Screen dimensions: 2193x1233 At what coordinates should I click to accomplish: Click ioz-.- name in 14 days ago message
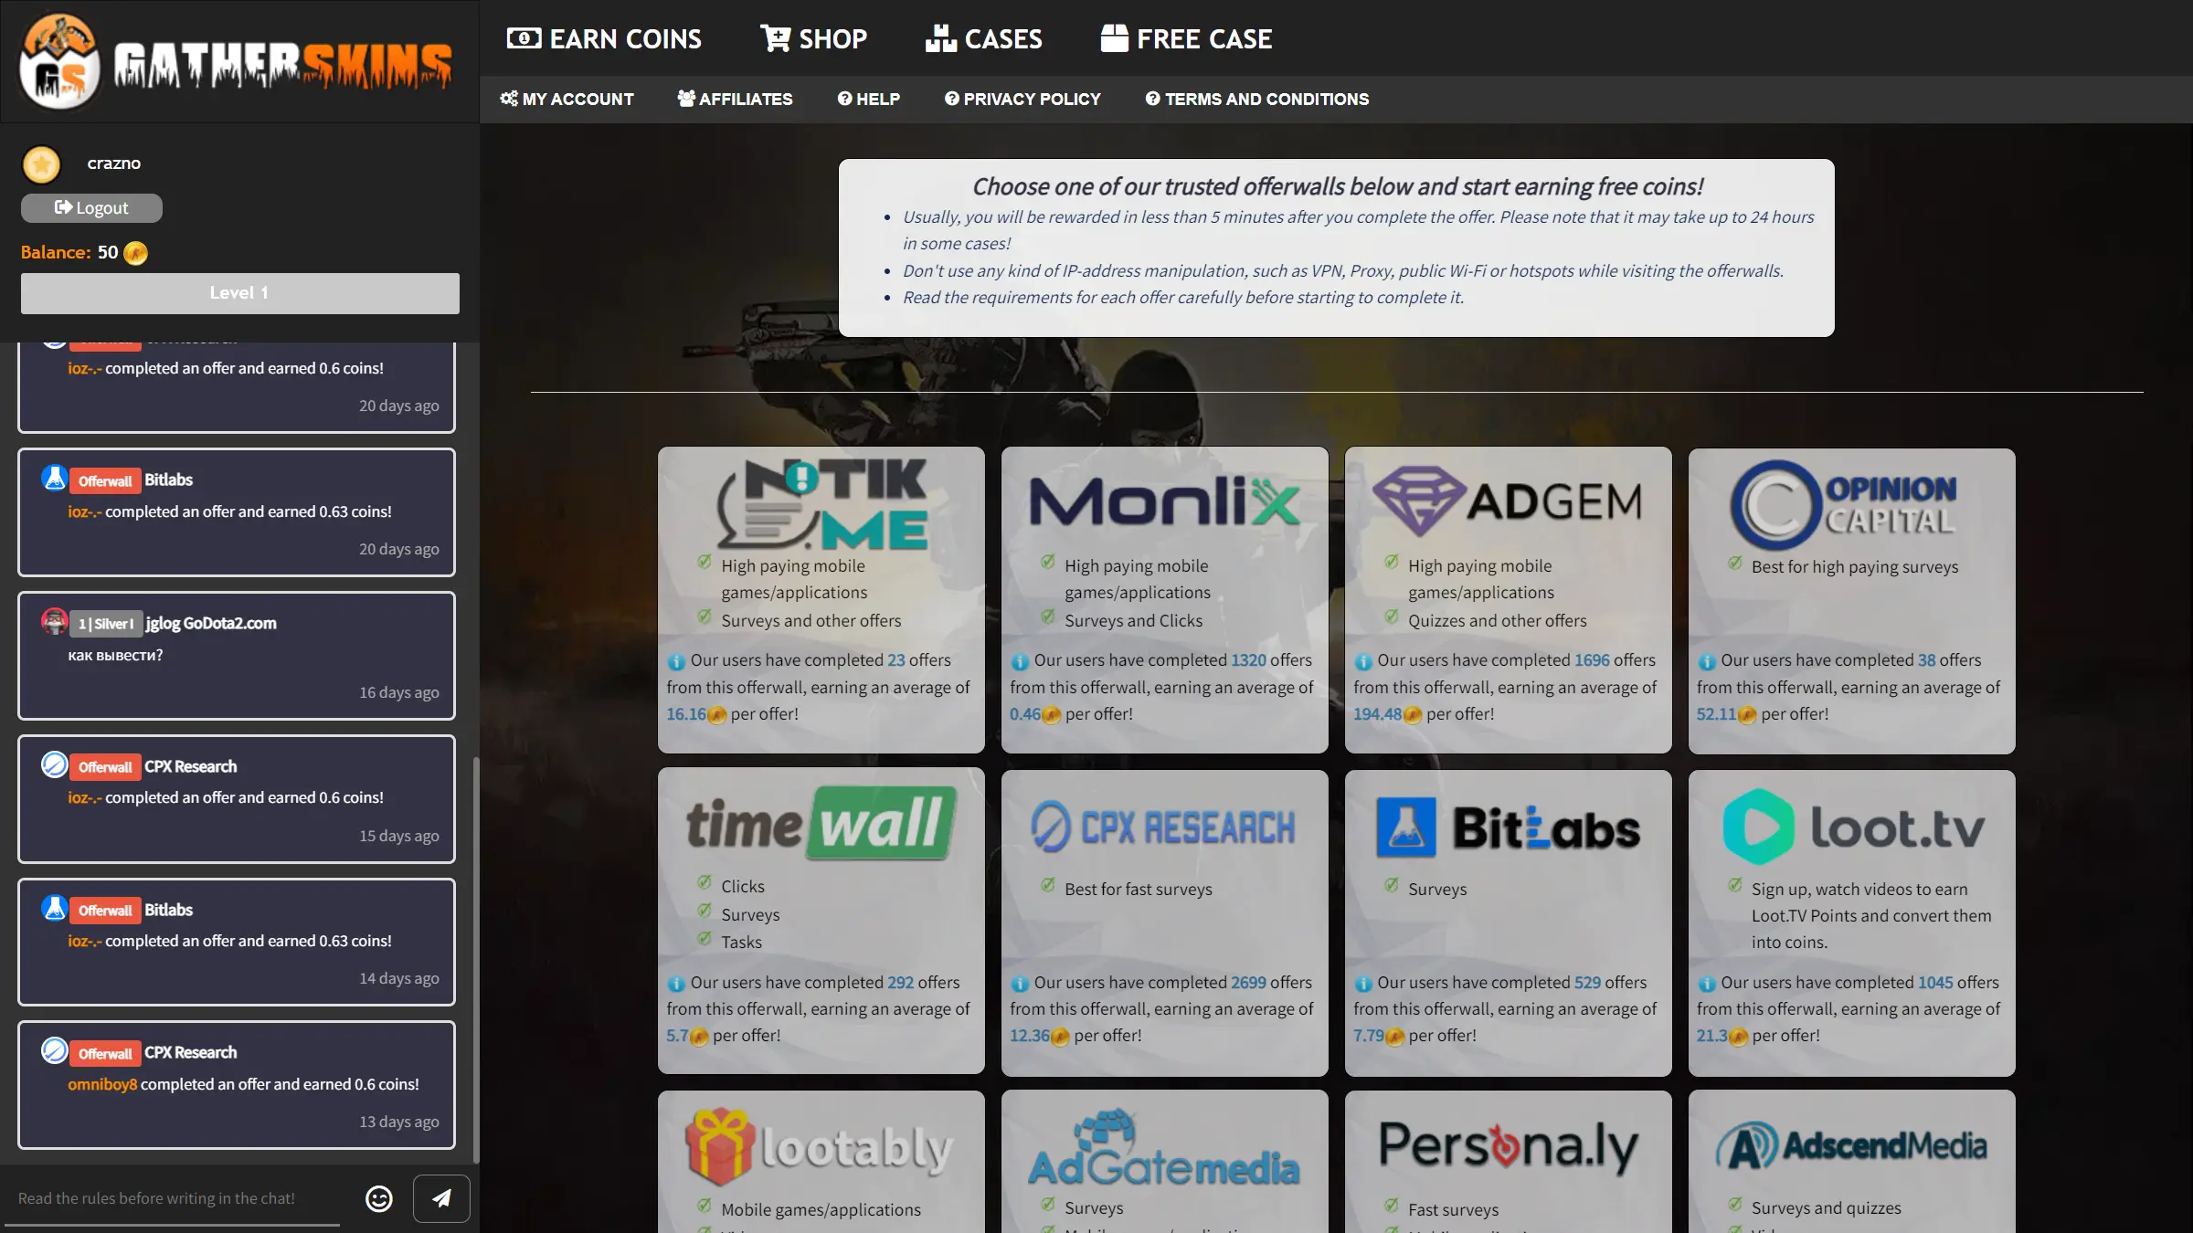click(x=84, y=941)
